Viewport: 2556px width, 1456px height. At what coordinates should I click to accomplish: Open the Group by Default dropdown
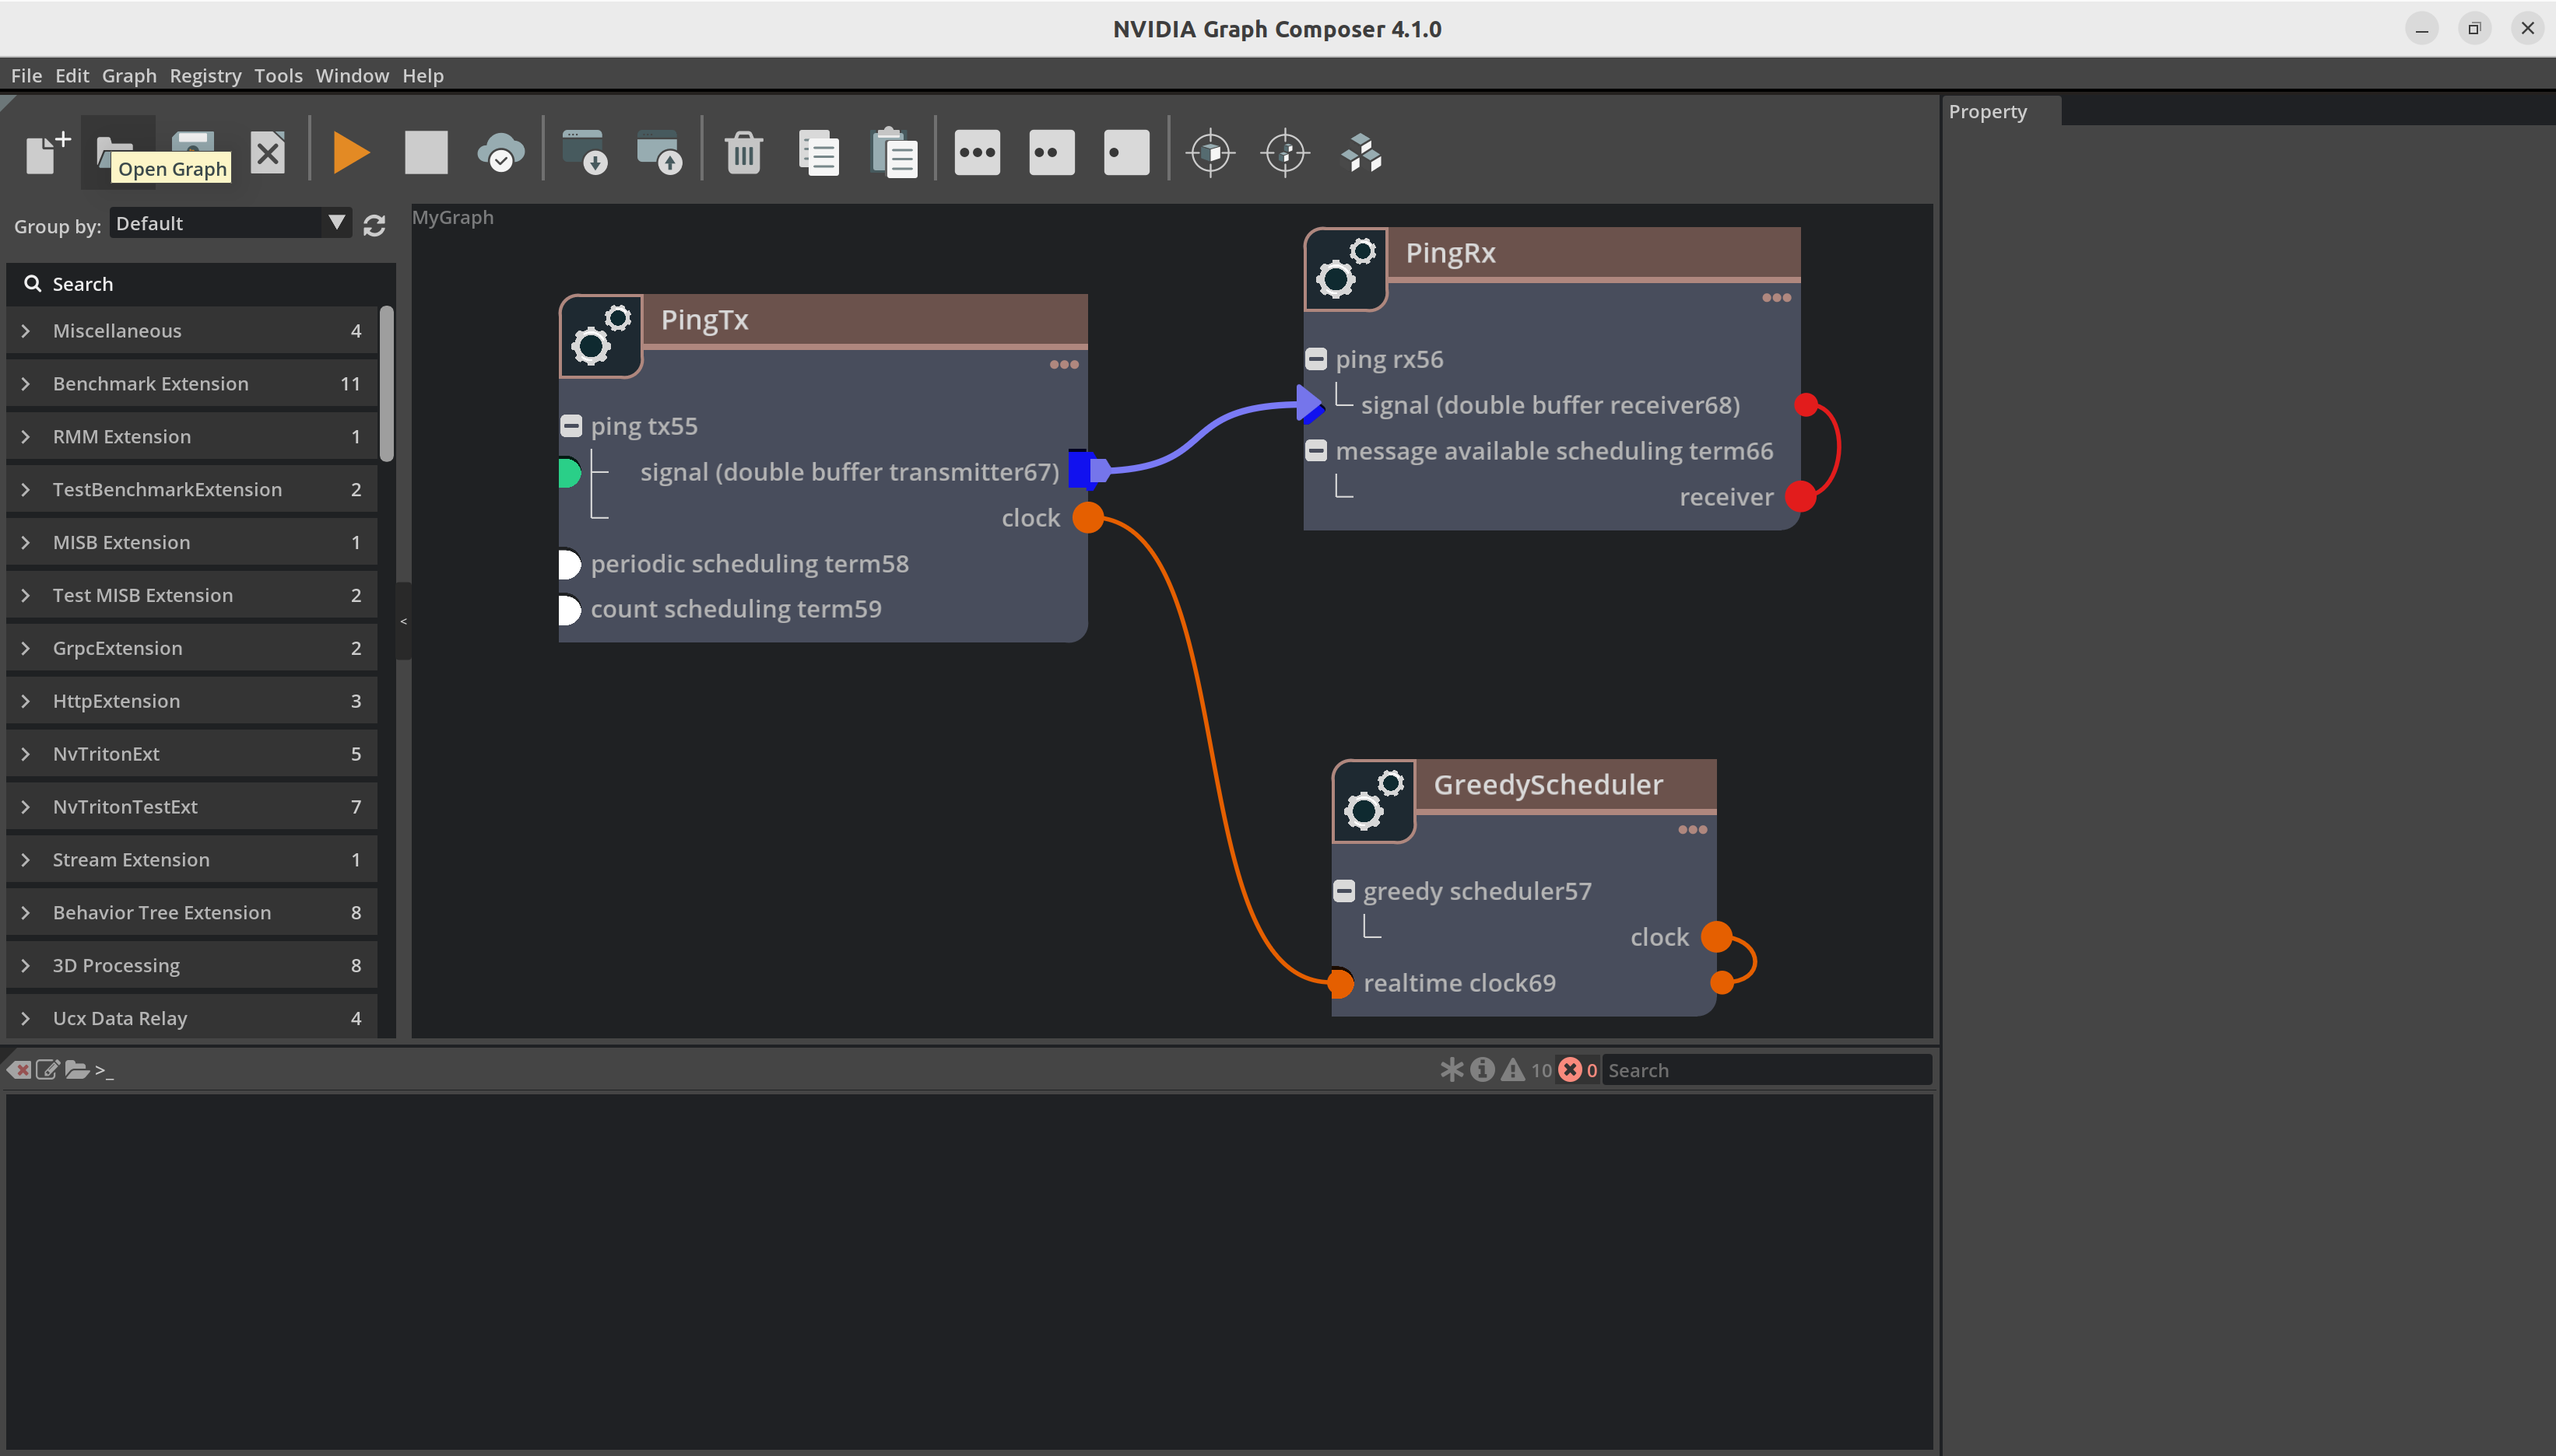click(x=230, y=223)
